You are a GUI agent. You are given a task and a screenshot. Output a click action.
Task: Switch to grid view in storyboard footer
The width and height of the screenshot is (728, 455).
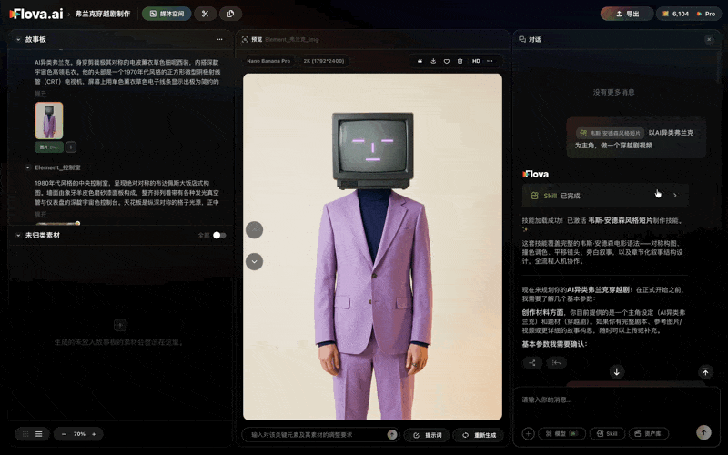(x=25, y=434)
